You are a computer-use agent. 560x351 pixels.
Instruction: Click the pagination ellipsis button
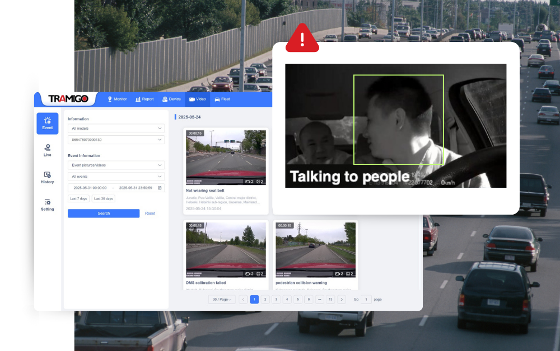coord(320,300)
